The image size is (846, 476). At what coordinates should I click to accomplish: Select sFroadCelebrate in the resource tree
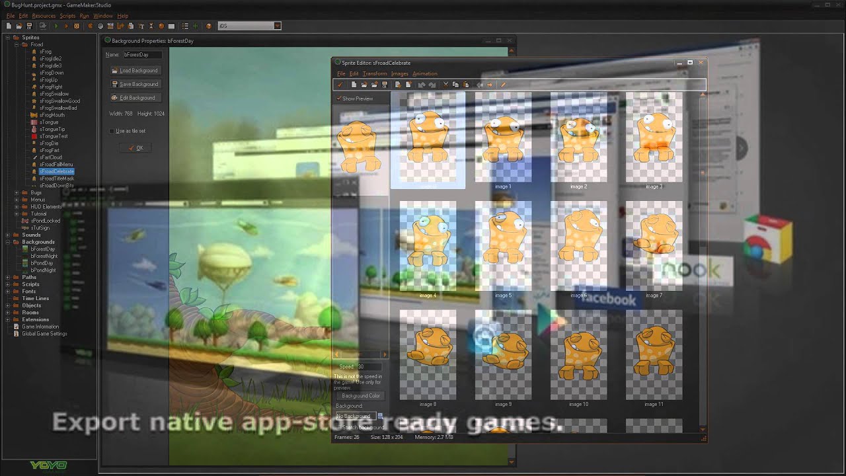[x=56, y=171]
